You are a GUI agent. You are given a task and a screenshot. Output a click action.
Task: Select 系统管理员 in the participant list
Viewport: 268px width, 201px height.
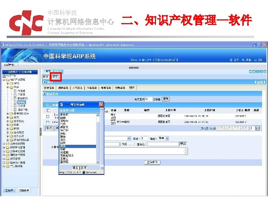[x=67, y=156]
